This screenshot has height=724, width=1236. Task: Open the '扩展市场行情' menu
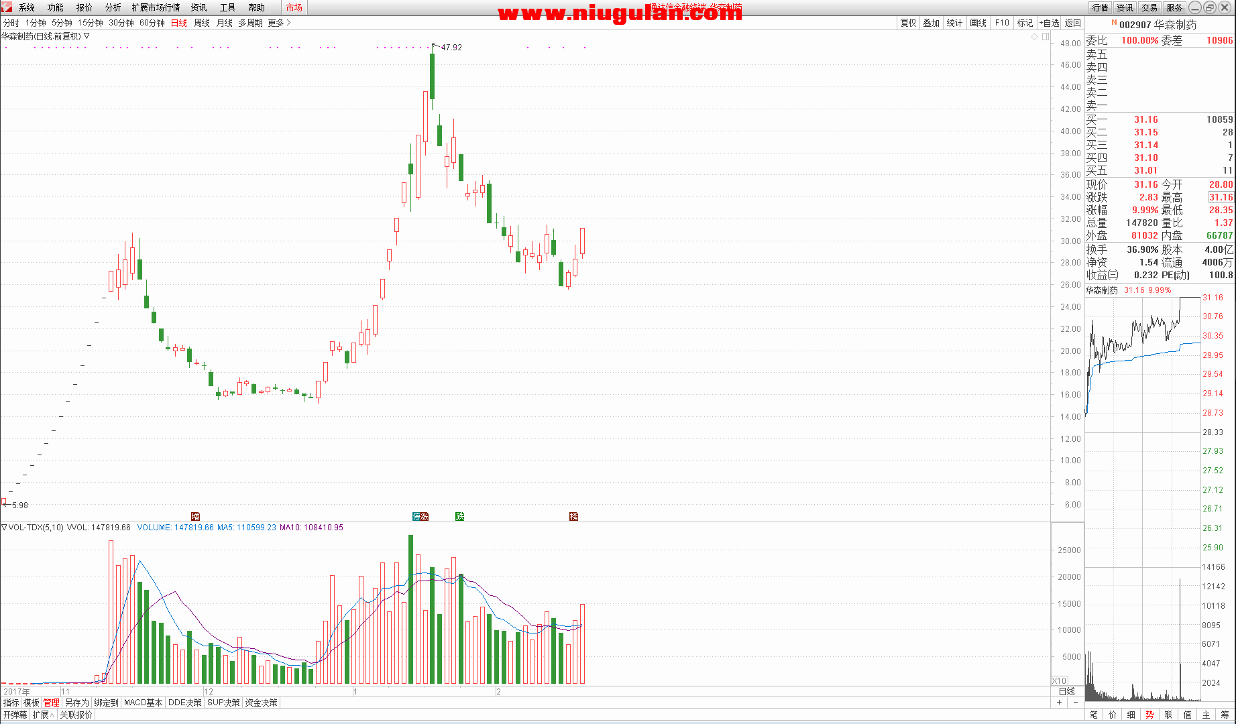click(156, 7)
